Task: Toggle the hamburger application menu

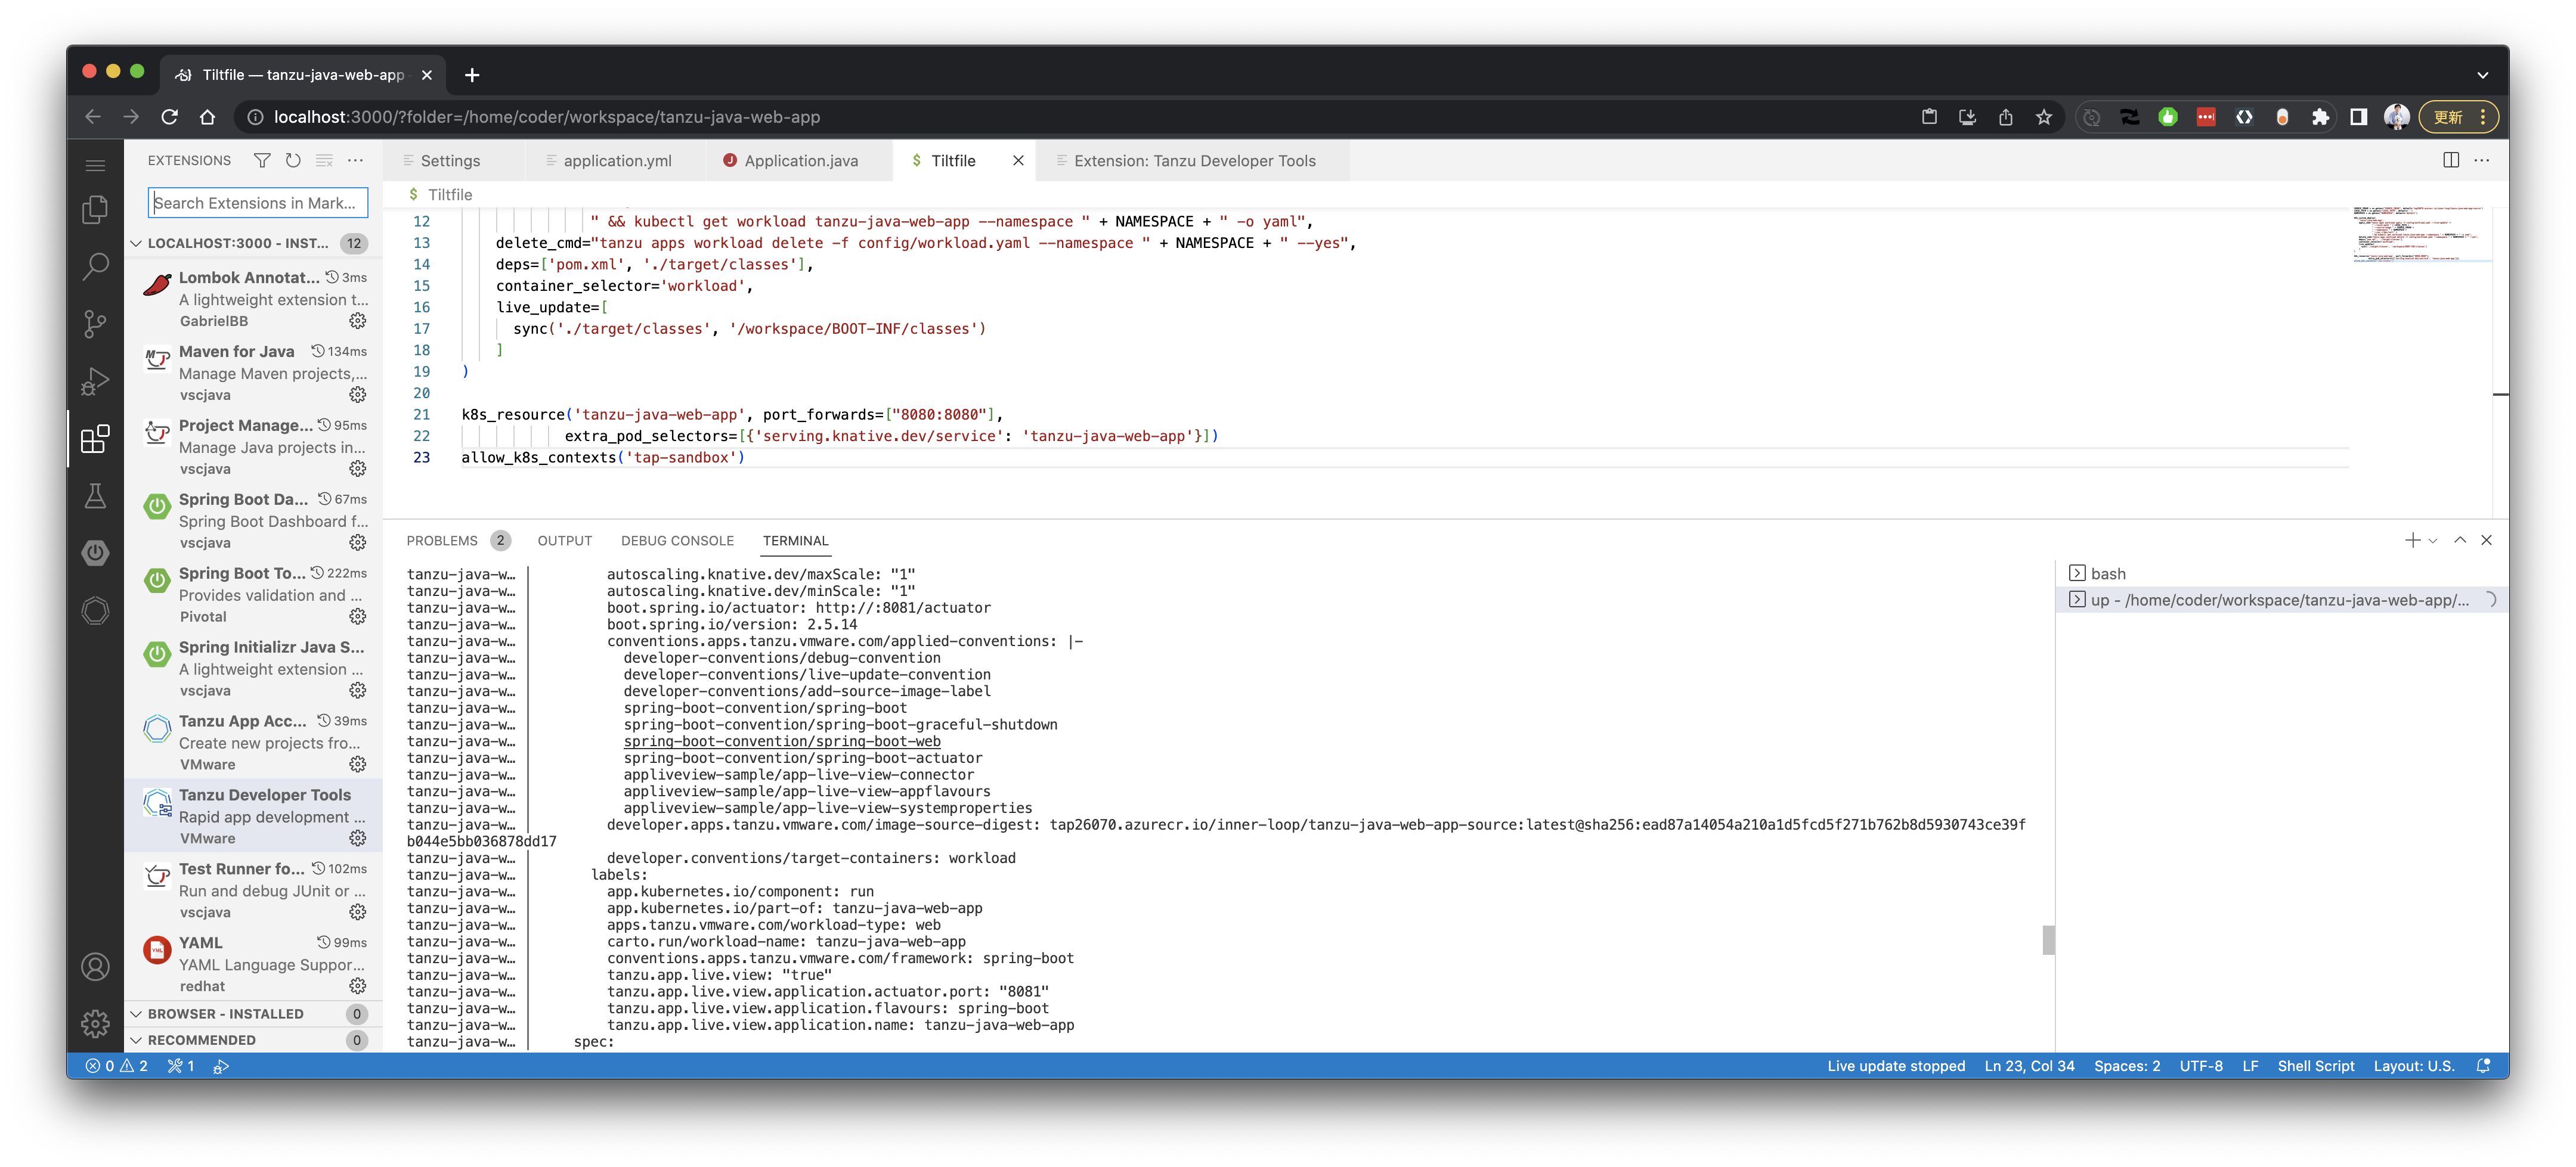Action: point(95,166)
